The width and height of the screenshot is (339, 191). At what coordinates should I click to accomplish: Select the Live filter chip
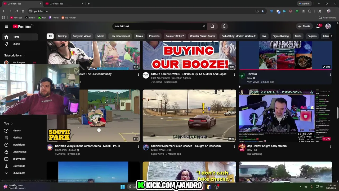pos(264,36)
